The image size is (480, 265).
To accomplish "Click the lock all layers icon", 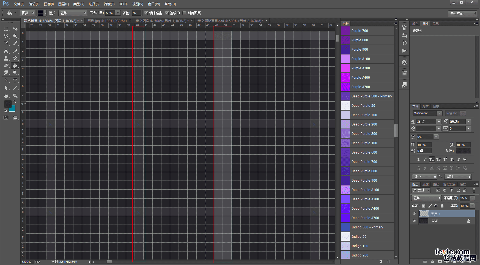I will pos(442,206).
